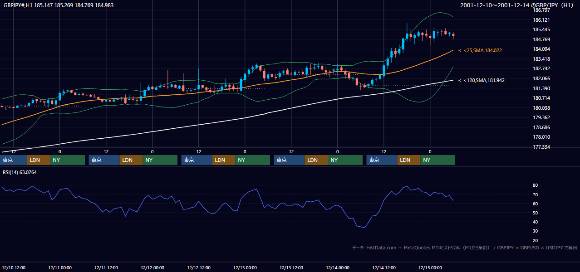Select the 120,SMA,181.942 label
The width and height of the screenshot is (580, 272).
coord(482,80)
